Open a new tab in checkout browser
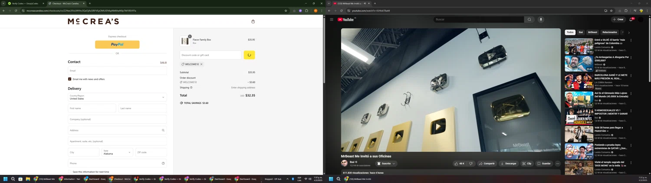The width and height of the screenshot is (651, 183). click(90, 3)
